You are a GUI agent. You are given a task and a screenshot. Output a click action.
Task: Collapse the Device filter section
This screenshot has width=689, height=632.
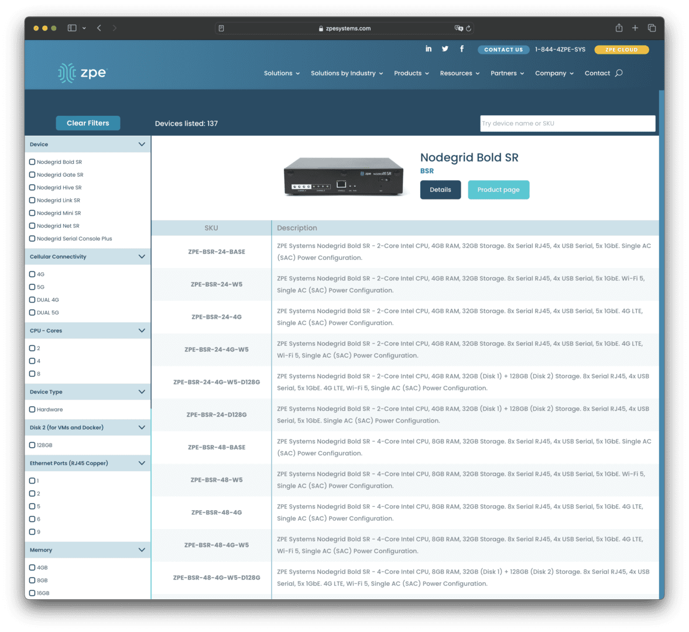pos(142,145)
